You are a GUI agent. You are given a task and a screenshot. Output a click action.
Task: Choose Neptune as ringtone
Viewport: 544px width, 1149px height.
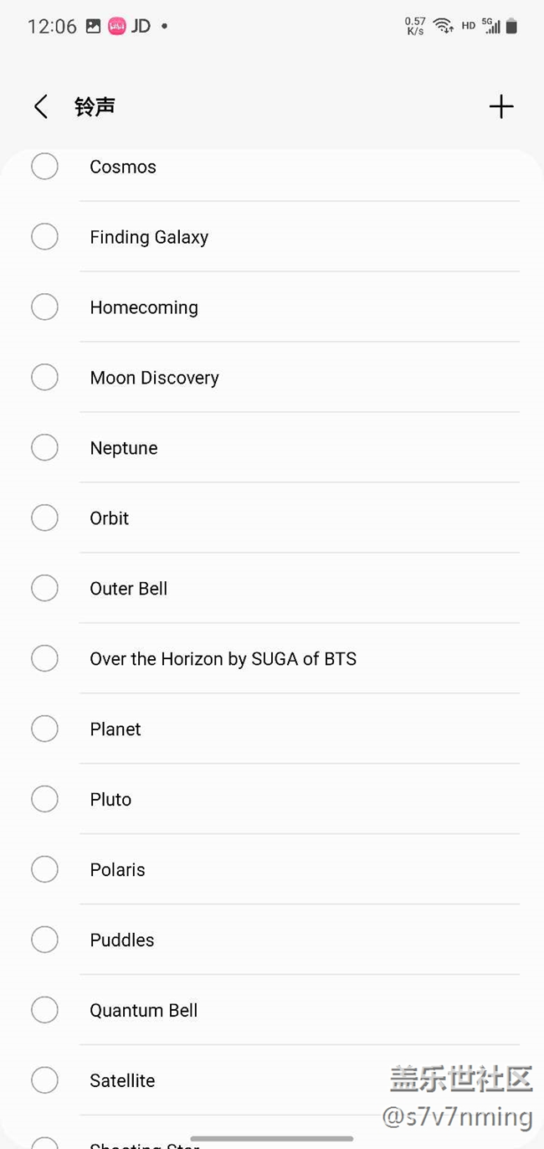click(124, 448)
